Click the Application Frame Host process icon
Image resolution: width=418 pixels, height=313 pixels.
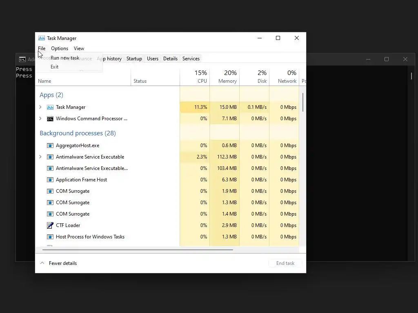[50, 180]
